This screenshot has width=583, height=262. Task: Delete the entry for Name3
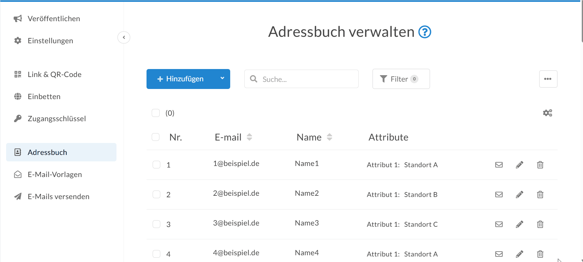540,224
